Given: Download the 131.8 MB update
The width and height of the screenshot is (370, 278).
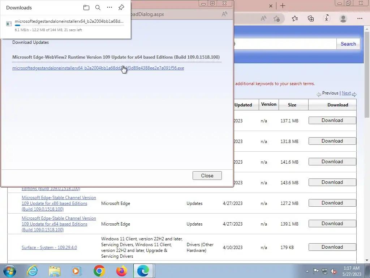Looking at the screenshot, I should pos(332,141).
